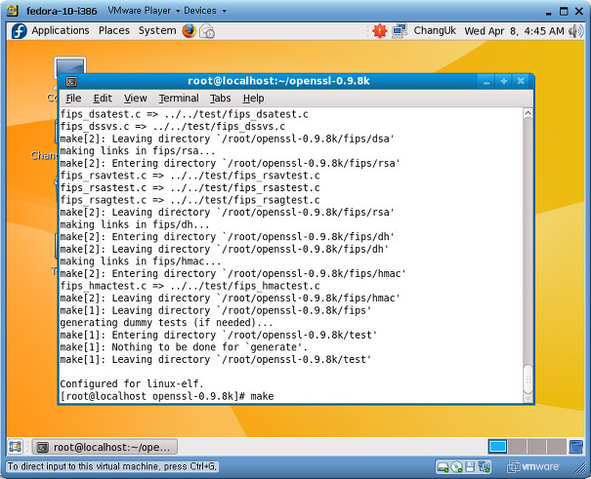
Task: Click 'making links in fips/dh...' line
Action: click(x=135, y=224)
